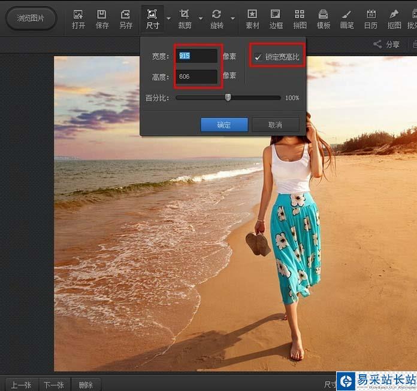Go to next image with 下一张
This screenshot has height=391, width=417.
point(54,384)
